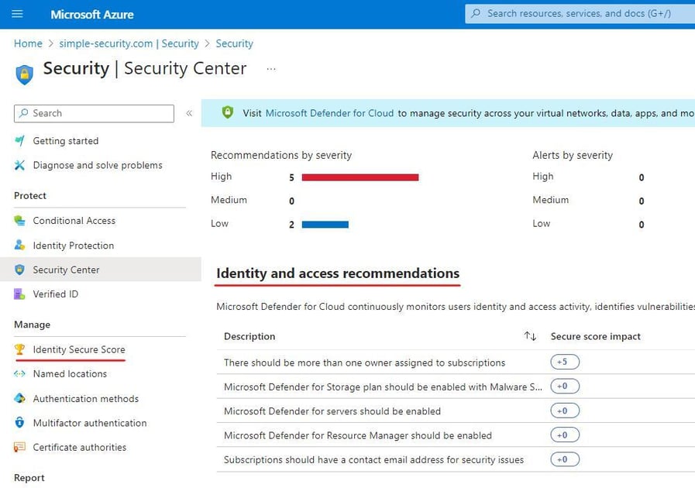Collapse the sidebar with the double chevron

189,113
